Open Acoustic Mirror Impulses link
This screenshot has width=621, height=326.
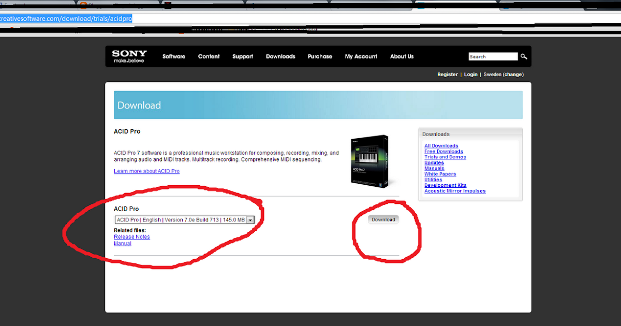pyautogui.click(x=455, y=191)
